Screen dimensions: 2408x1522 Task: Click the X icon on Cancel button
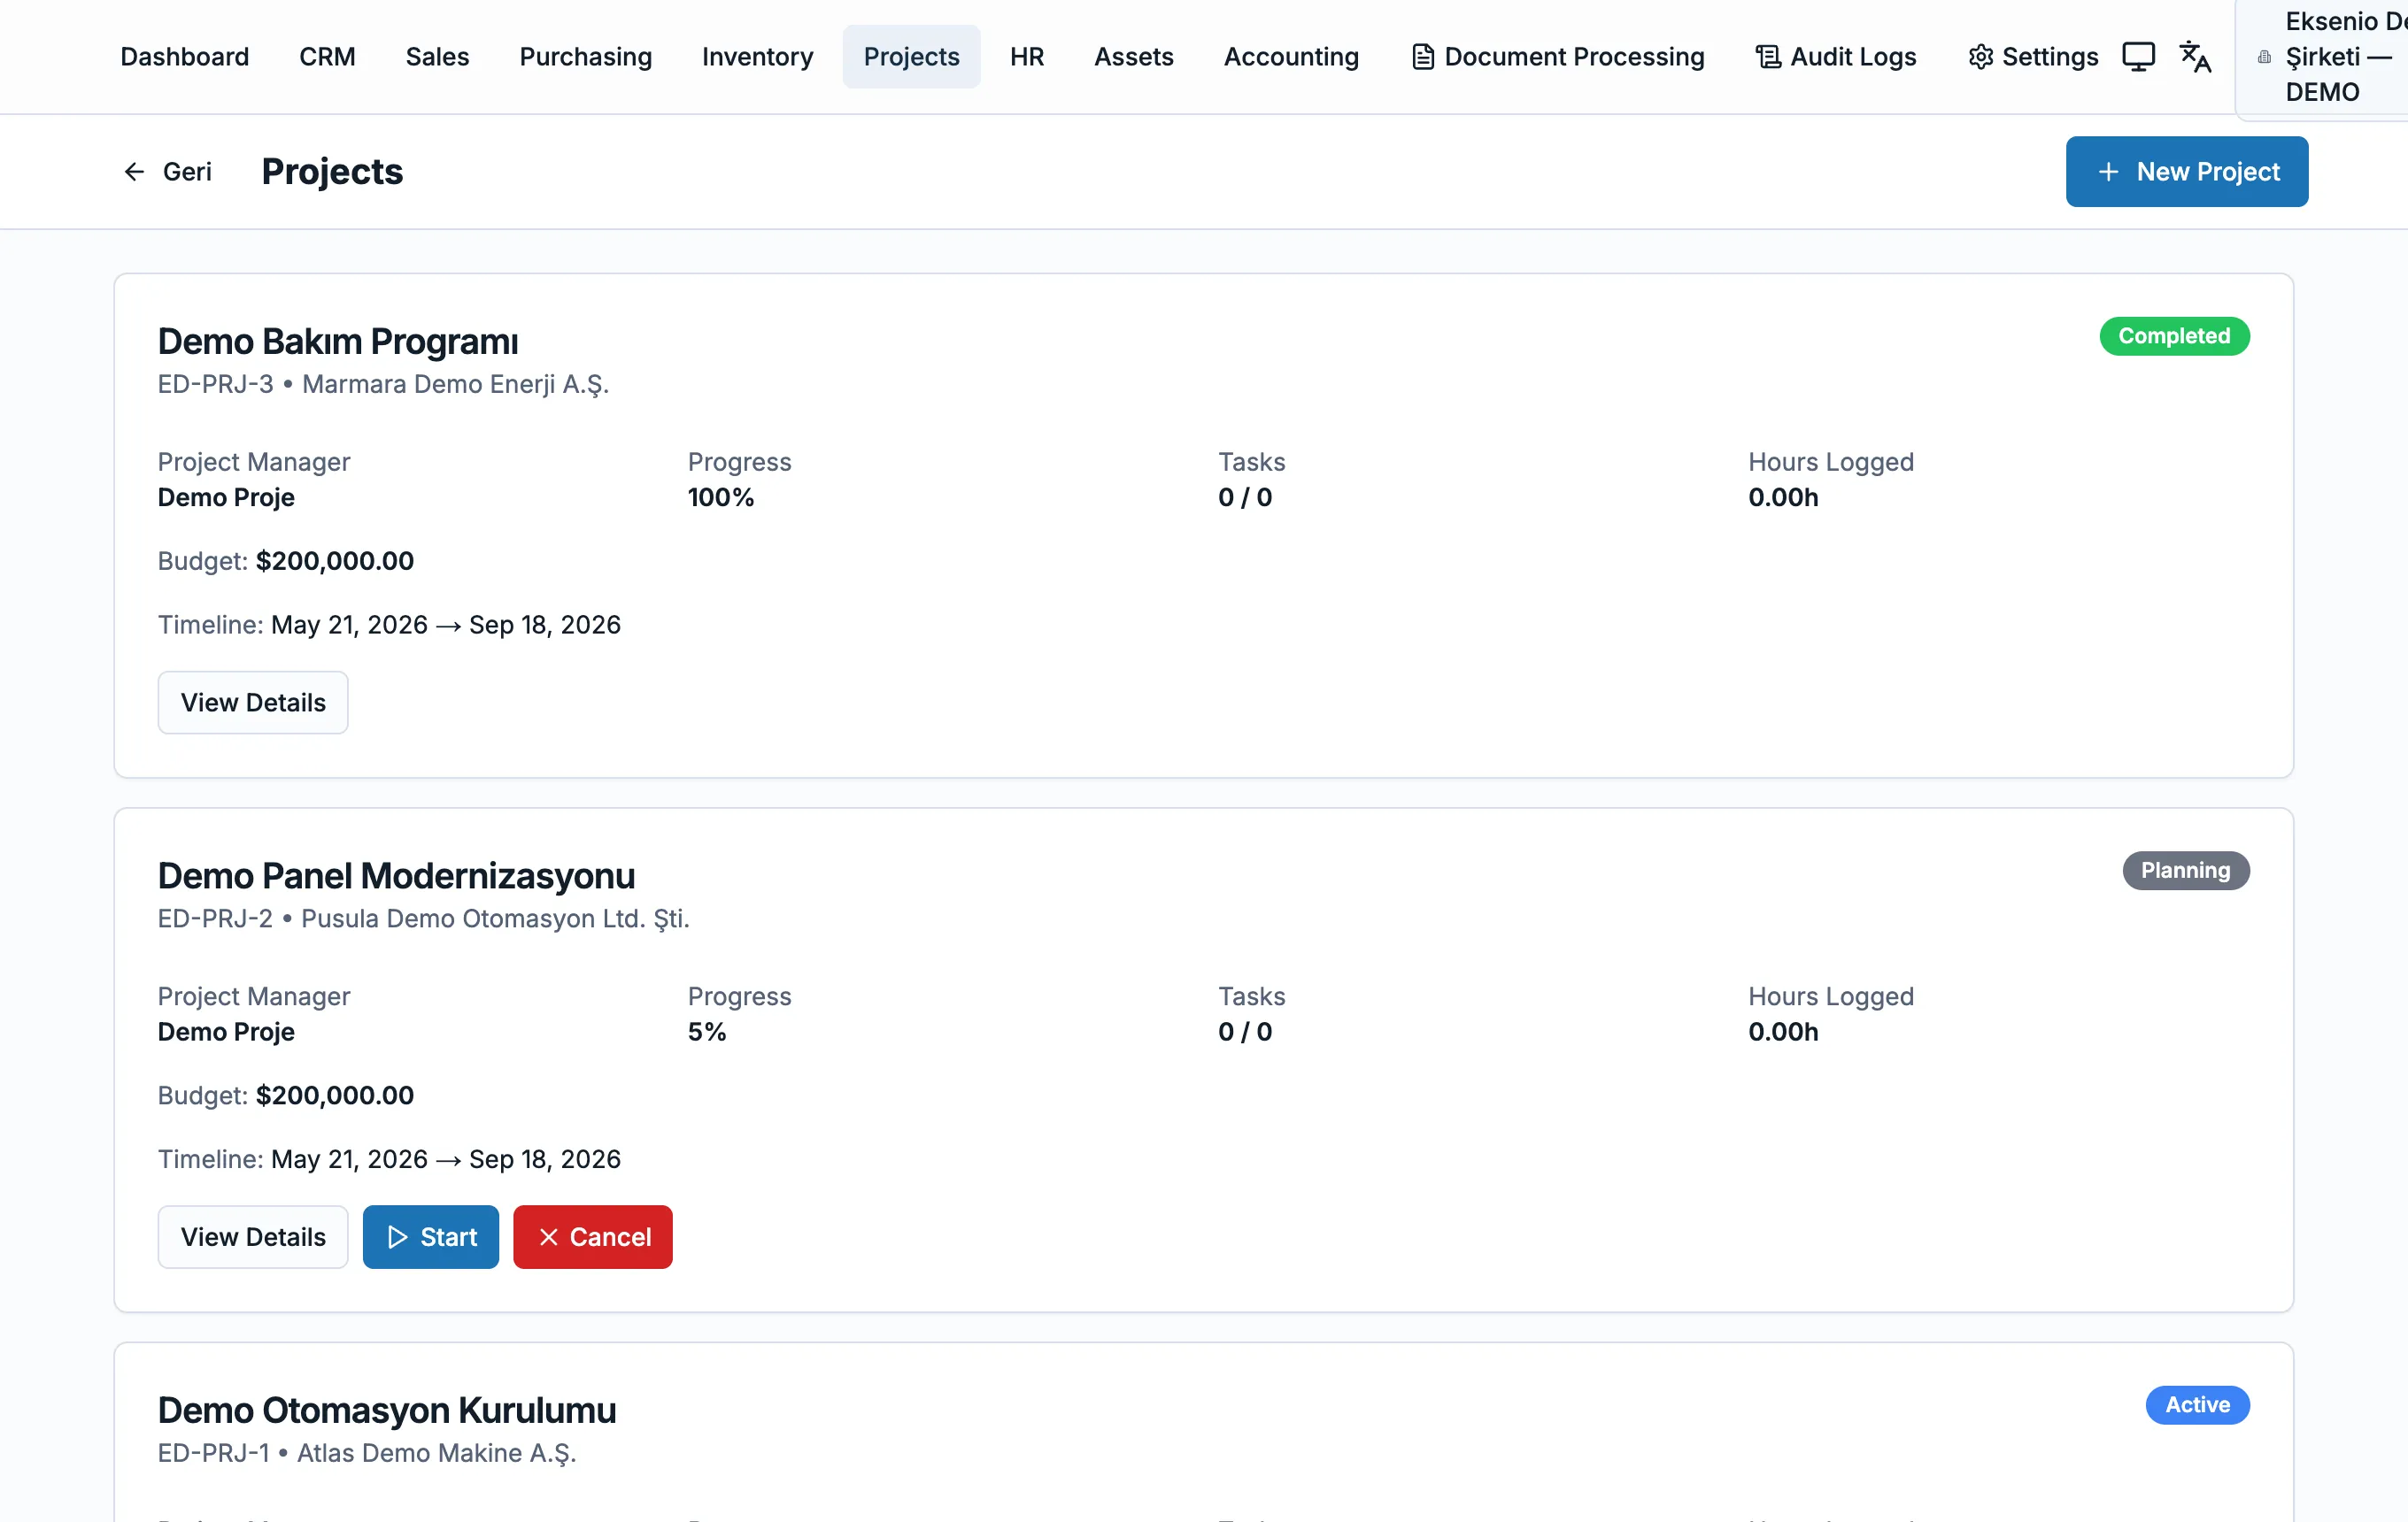point(548,1237)
